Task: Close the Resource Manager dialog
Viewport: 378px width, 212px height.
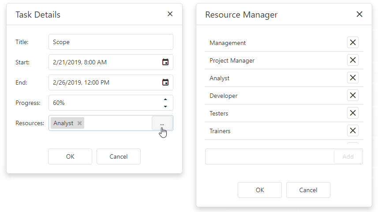Action: point(359,14)
